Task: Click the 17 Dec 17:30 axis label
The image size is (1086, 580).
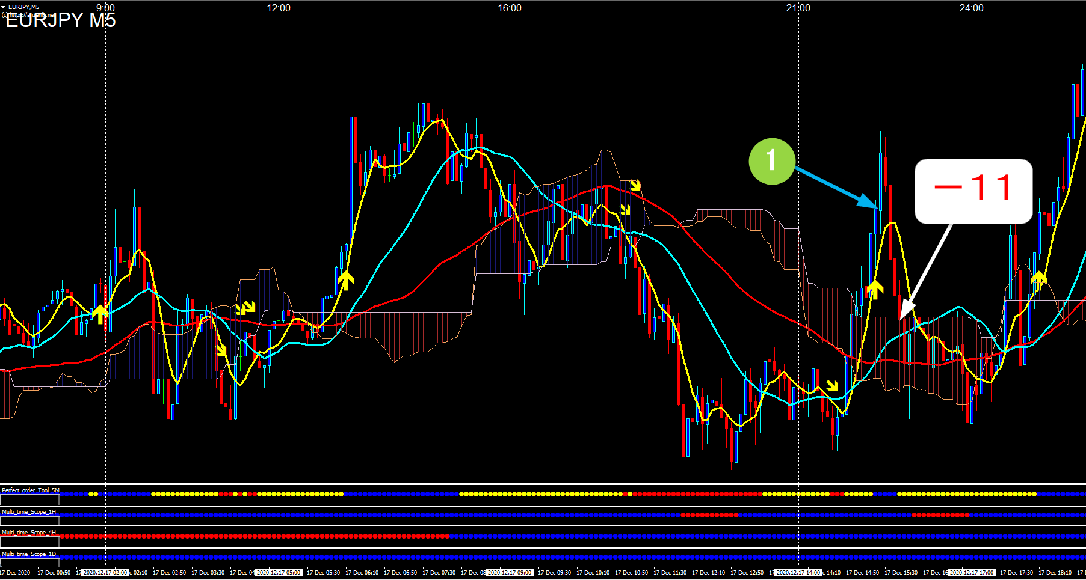Action: point(1016,573)
